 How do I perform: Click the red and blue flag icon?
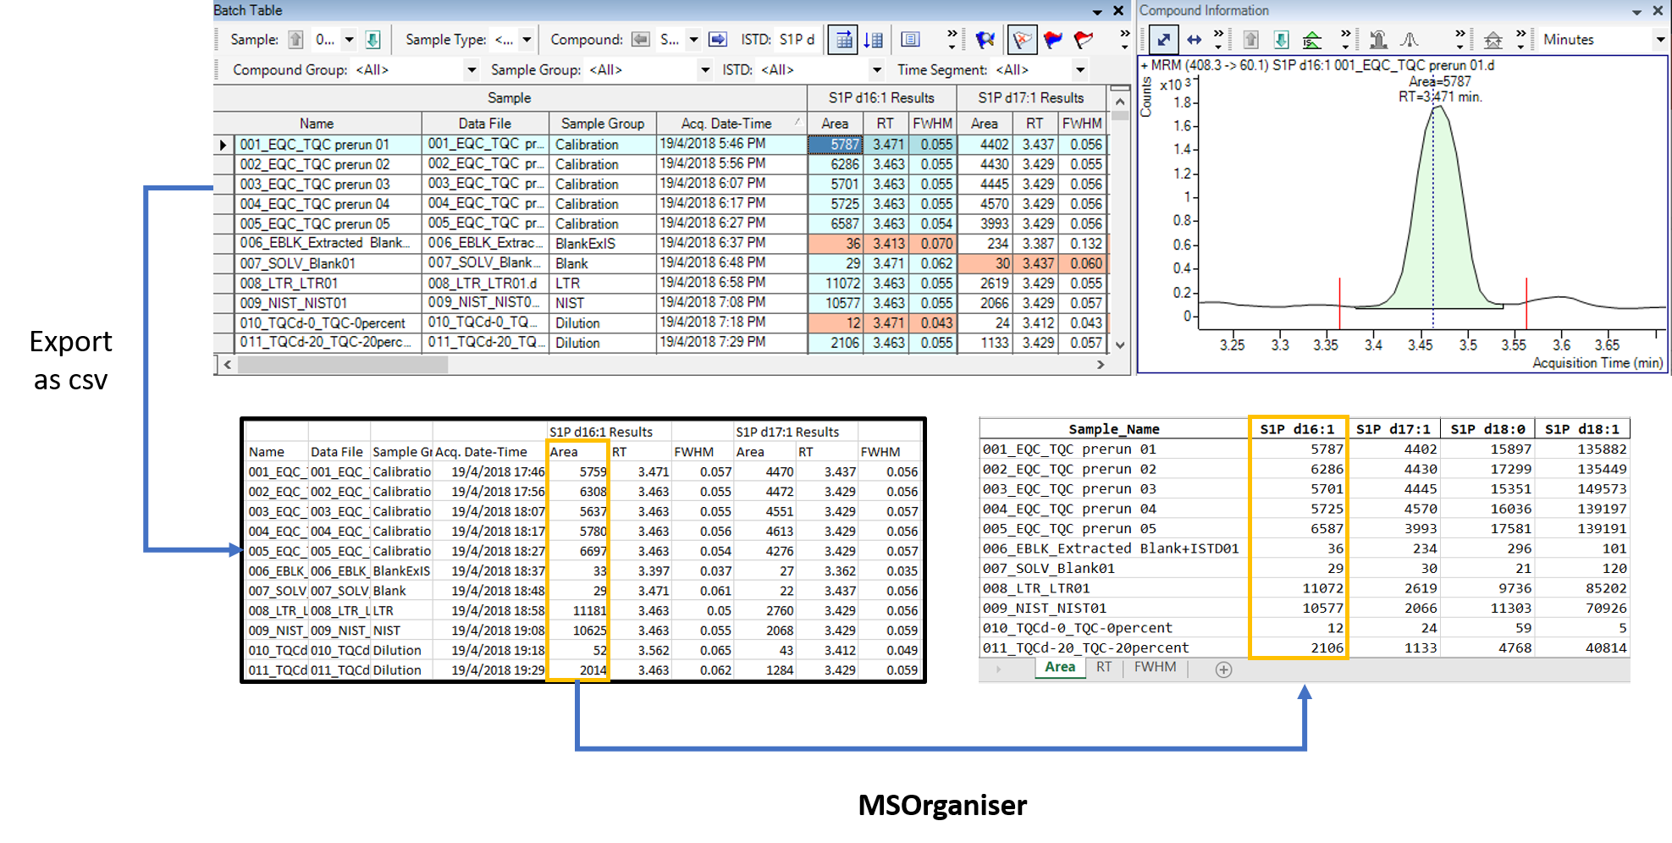click(x=1053, y=40)
